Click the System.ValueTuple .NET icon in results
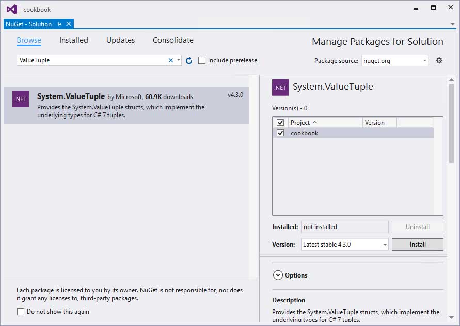This screenshot has width=460, height=326. (21, 99)
